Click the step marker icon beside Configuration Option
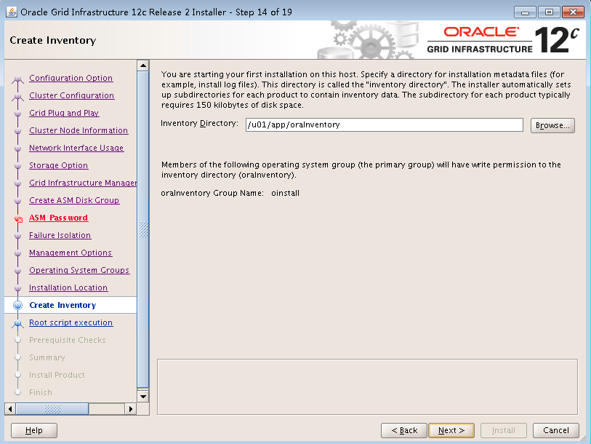 pos(17,79)
